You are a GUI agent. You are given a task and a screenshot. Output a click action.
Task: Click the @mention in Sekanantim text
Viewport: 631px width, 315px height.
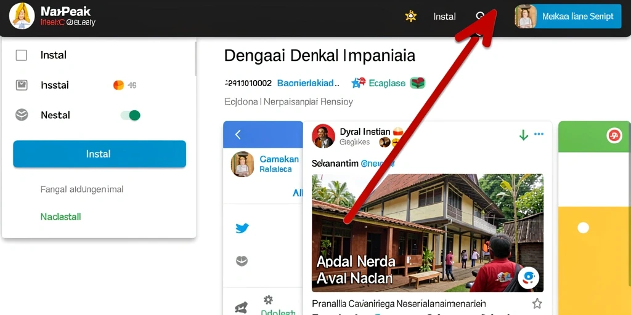[378, 164]
